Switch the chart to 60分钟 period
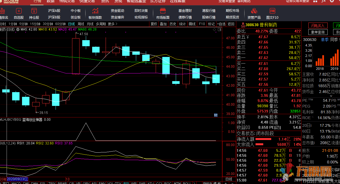 point(61,24)
